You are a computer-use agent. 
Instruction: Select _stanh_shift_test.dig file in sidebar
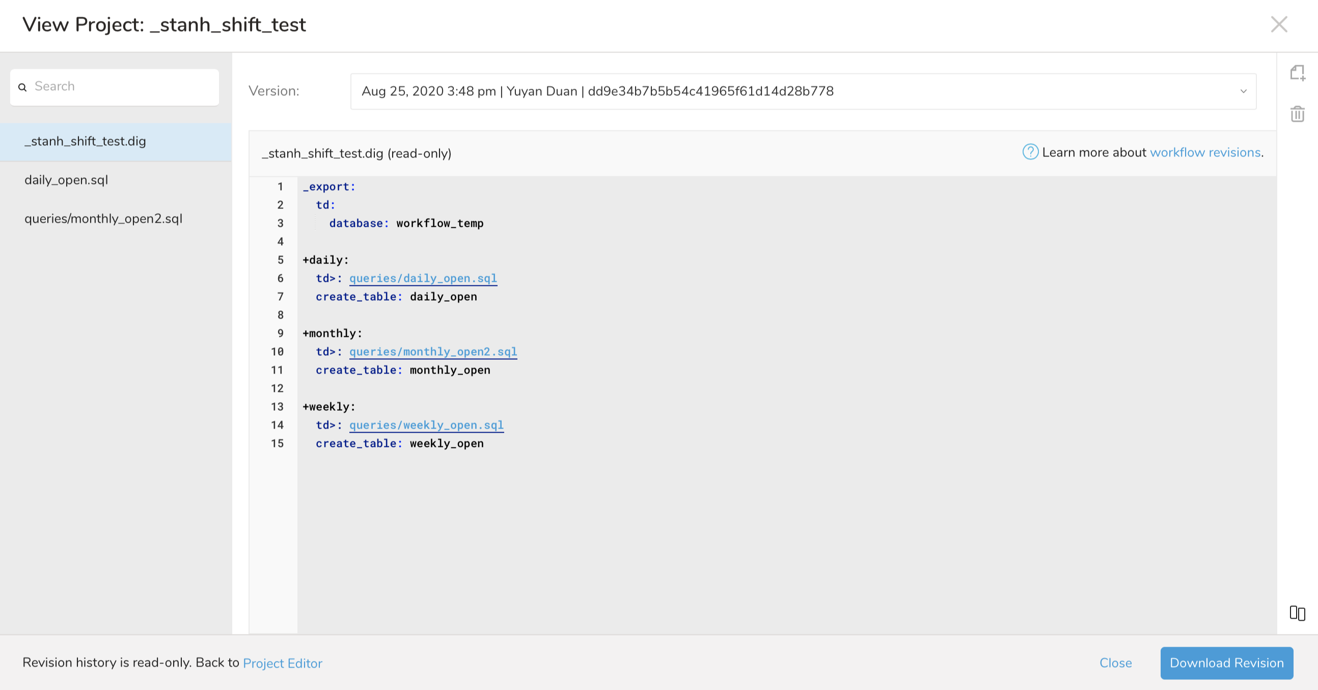pyautogui.click(x=86, y=141)
